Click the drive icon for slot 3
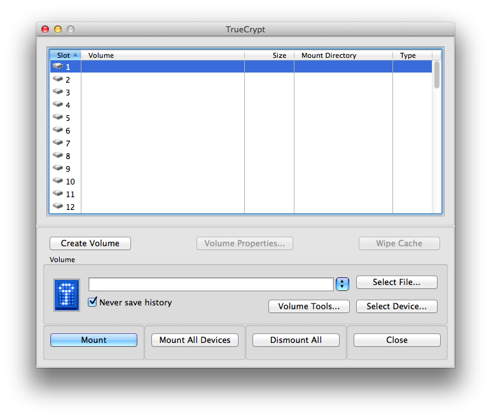 (x=58, y=92)
